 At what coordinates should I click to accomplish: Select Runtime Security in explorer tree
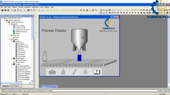coord(20,28)
